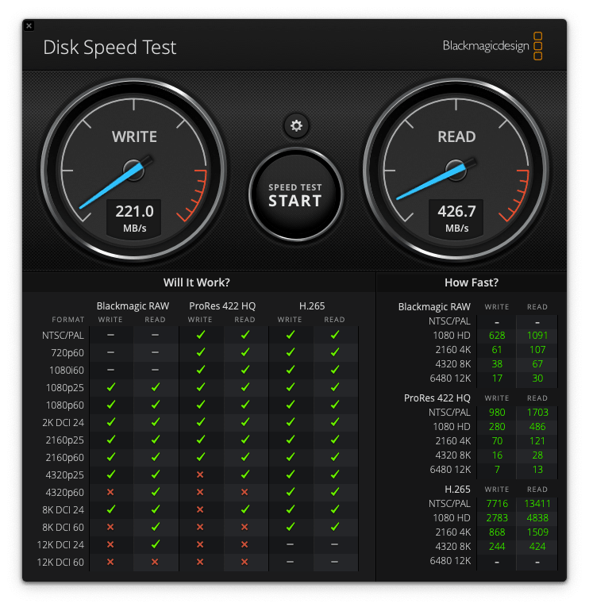Viewport: 589px width, 607px height.
Task: Click the check mark for 12K DCI 24 Blackmagic RAW read
Action: 156,544
